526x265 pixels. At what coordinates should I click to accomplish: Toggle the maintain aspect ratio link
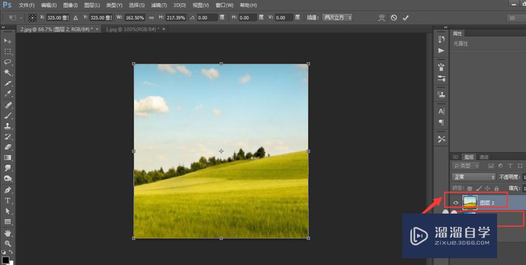tap(151, 18)
